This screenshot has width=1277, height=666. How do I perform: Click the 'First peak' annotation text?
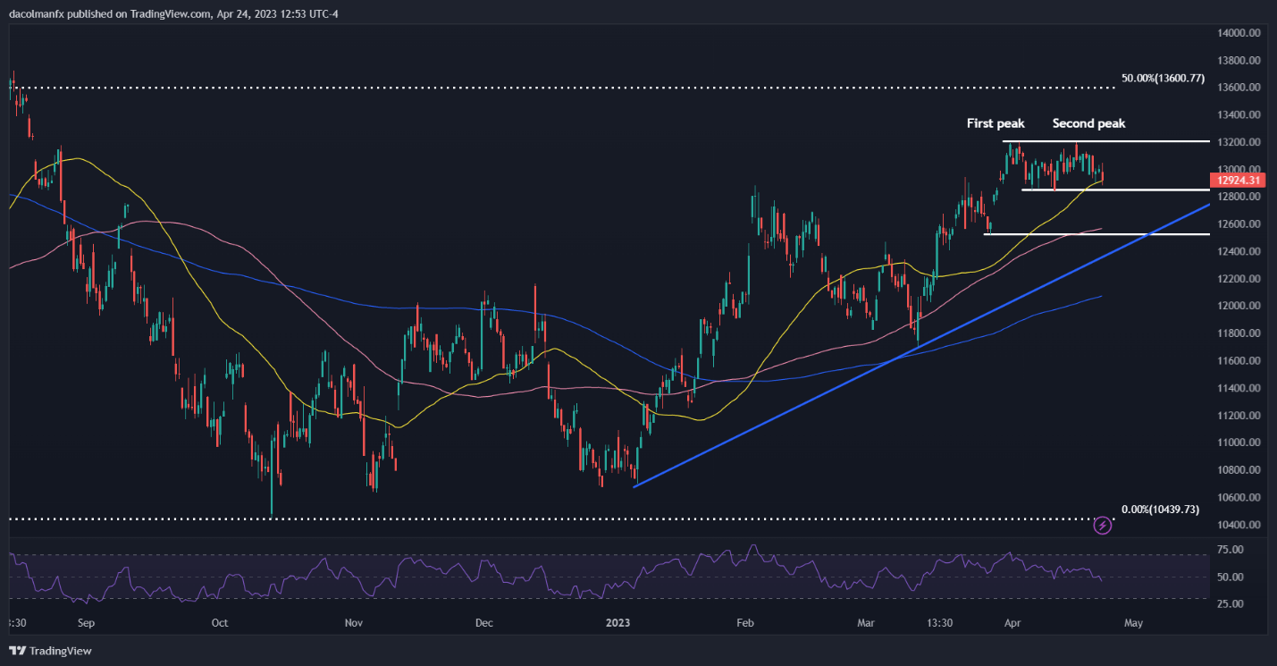(x=996, y=123)
